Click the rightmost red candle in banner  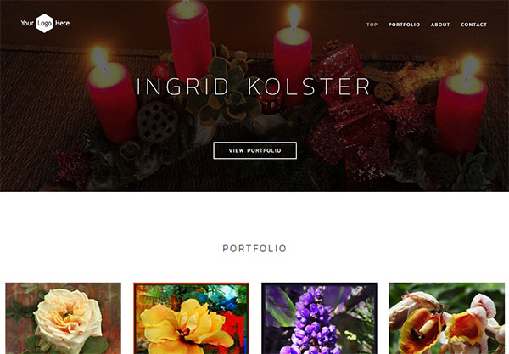click(461, 107)
